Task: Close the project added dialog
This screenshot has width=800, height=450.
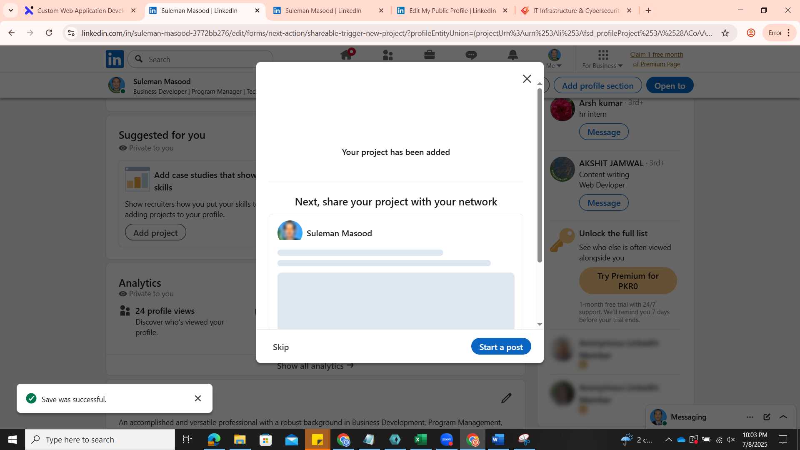Action: (x=527, y=79)
